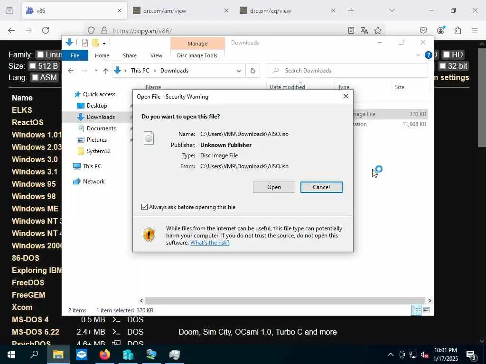486x364 pixels.
Task: Click the Firefox URL bar copy.sh/v86
Action: pos(142,31)
